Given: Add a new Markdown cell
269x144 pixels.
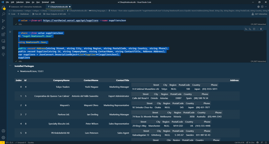Looking at the screenshot, I should [23, 14].
